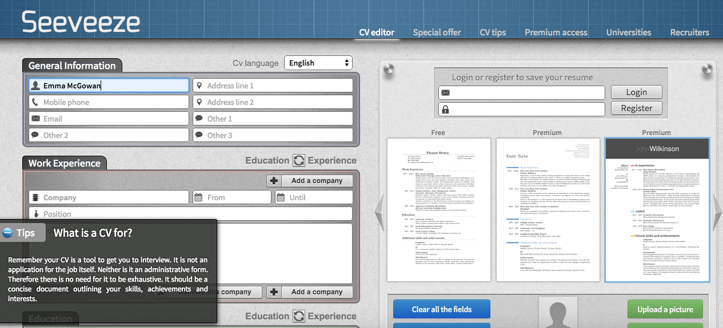Screen dimensions: 723x328
Task: Click the envelope icon in login email field
Action: coord(446,92)
